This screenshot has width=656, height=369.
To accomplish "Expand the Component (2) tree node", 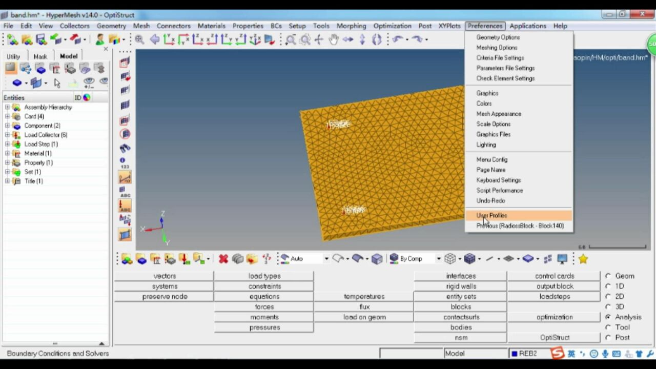I will pos(8,126).
